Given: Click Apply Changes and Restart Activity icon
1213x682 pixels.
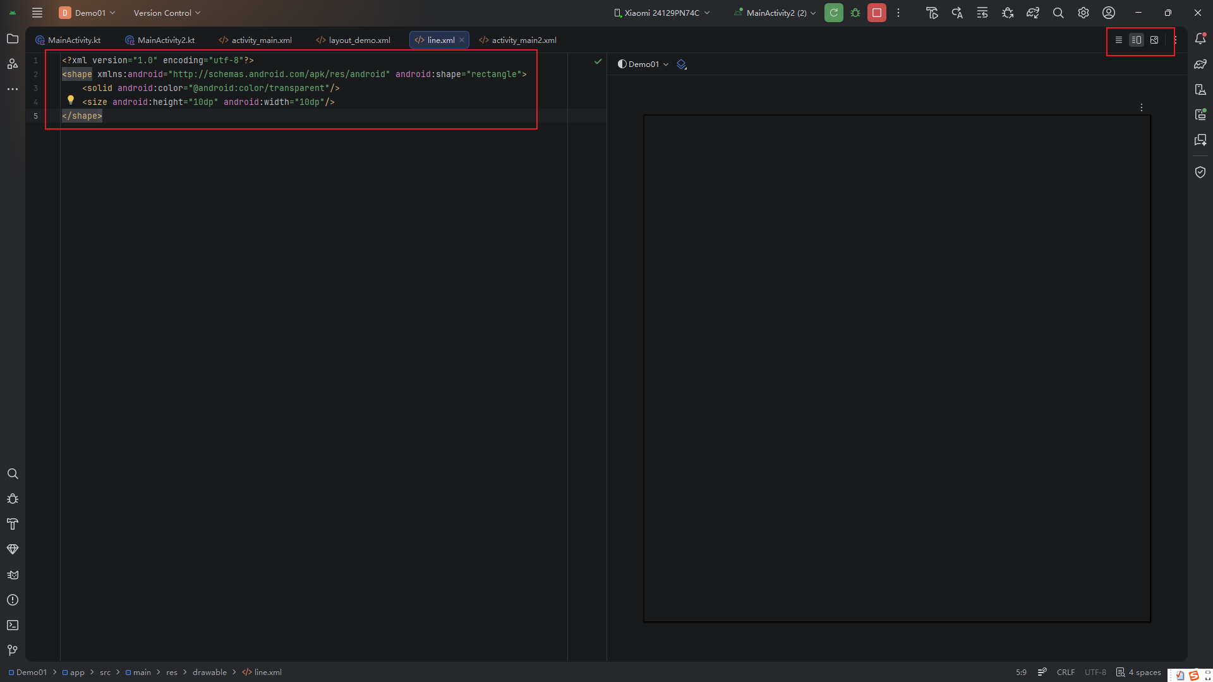Looking at the screenshot, I should point(957,13).
